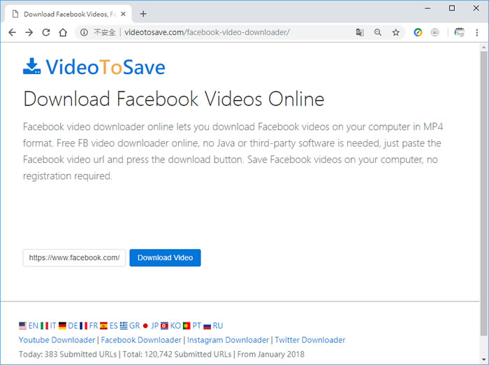Go to the browser home page
The image size is (489, 365).
(x=63, y=32)
